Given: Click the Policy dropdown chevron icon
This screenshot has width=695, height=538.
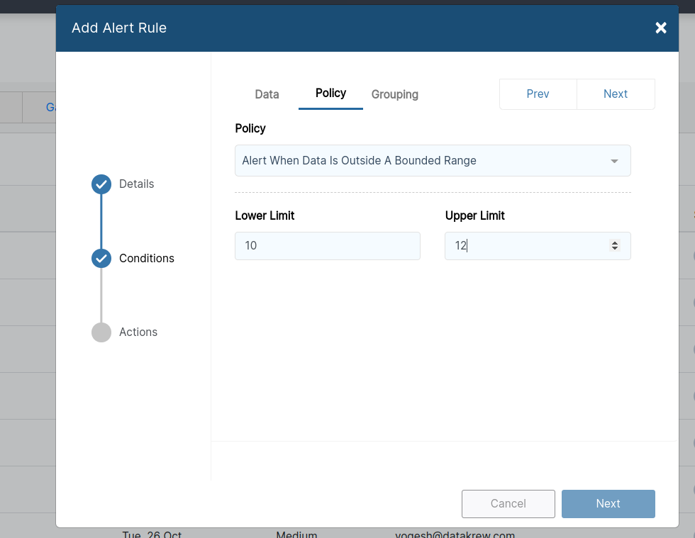Looking at the screenshot, I should click(x=614, y=160).
